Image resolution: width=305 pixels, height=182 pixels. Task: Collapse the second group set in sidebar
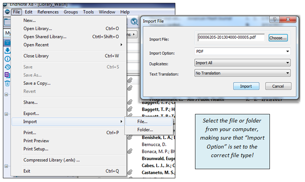pos(6,114)
